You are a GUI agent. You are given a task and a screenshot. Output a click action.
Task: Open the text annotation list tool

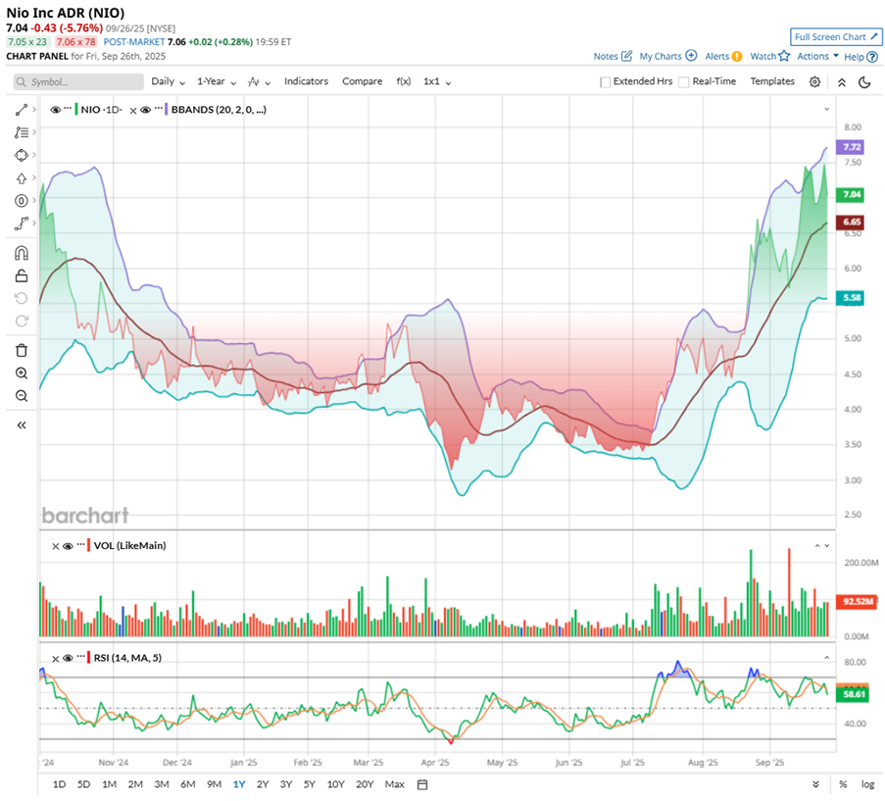21,132
